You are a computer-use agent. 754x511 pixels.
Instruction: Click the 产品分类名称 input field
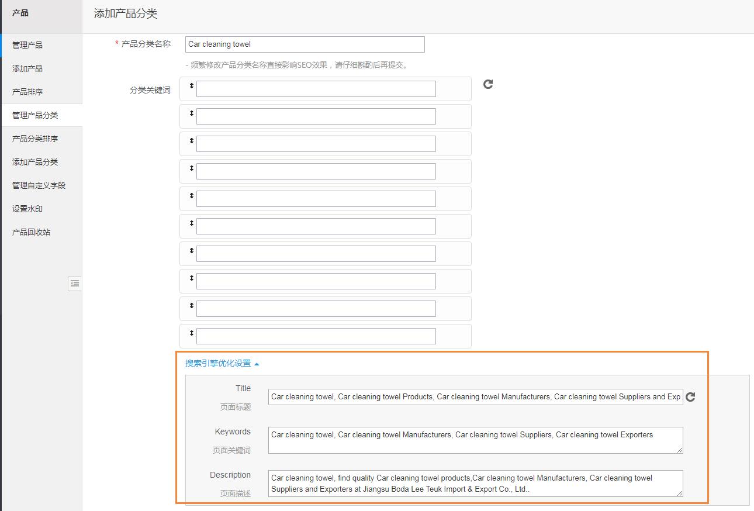pyautogui.click(x=305, y=44)
